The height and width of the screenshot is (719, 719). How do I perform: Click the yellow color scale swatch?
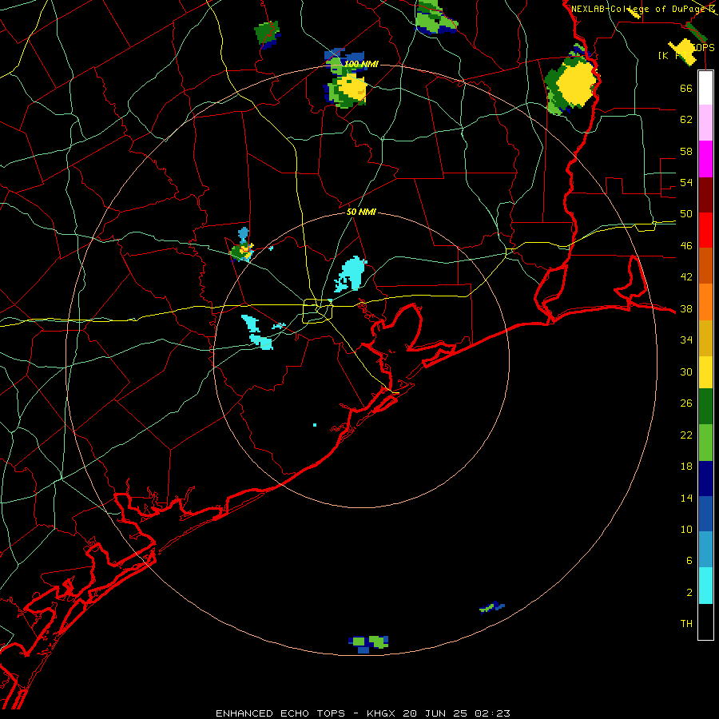[705, 371]
